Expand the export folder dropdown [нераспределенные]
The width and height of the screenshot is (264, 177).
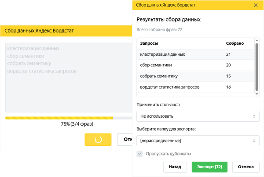point(196,141)
